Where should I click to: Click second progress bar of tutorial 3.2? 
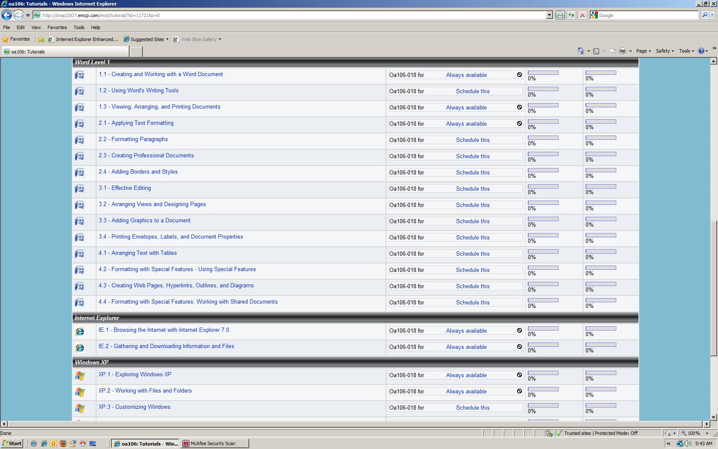tap(601, 203)
